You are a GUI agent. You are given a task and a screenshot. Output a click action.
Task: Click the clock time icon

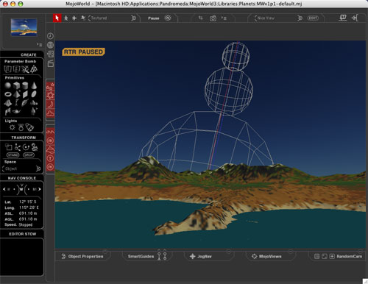tap(50, 36)
